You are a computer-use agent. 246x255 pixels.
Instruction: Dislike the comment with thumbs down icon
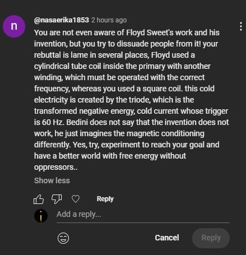(x=57, y=199)
